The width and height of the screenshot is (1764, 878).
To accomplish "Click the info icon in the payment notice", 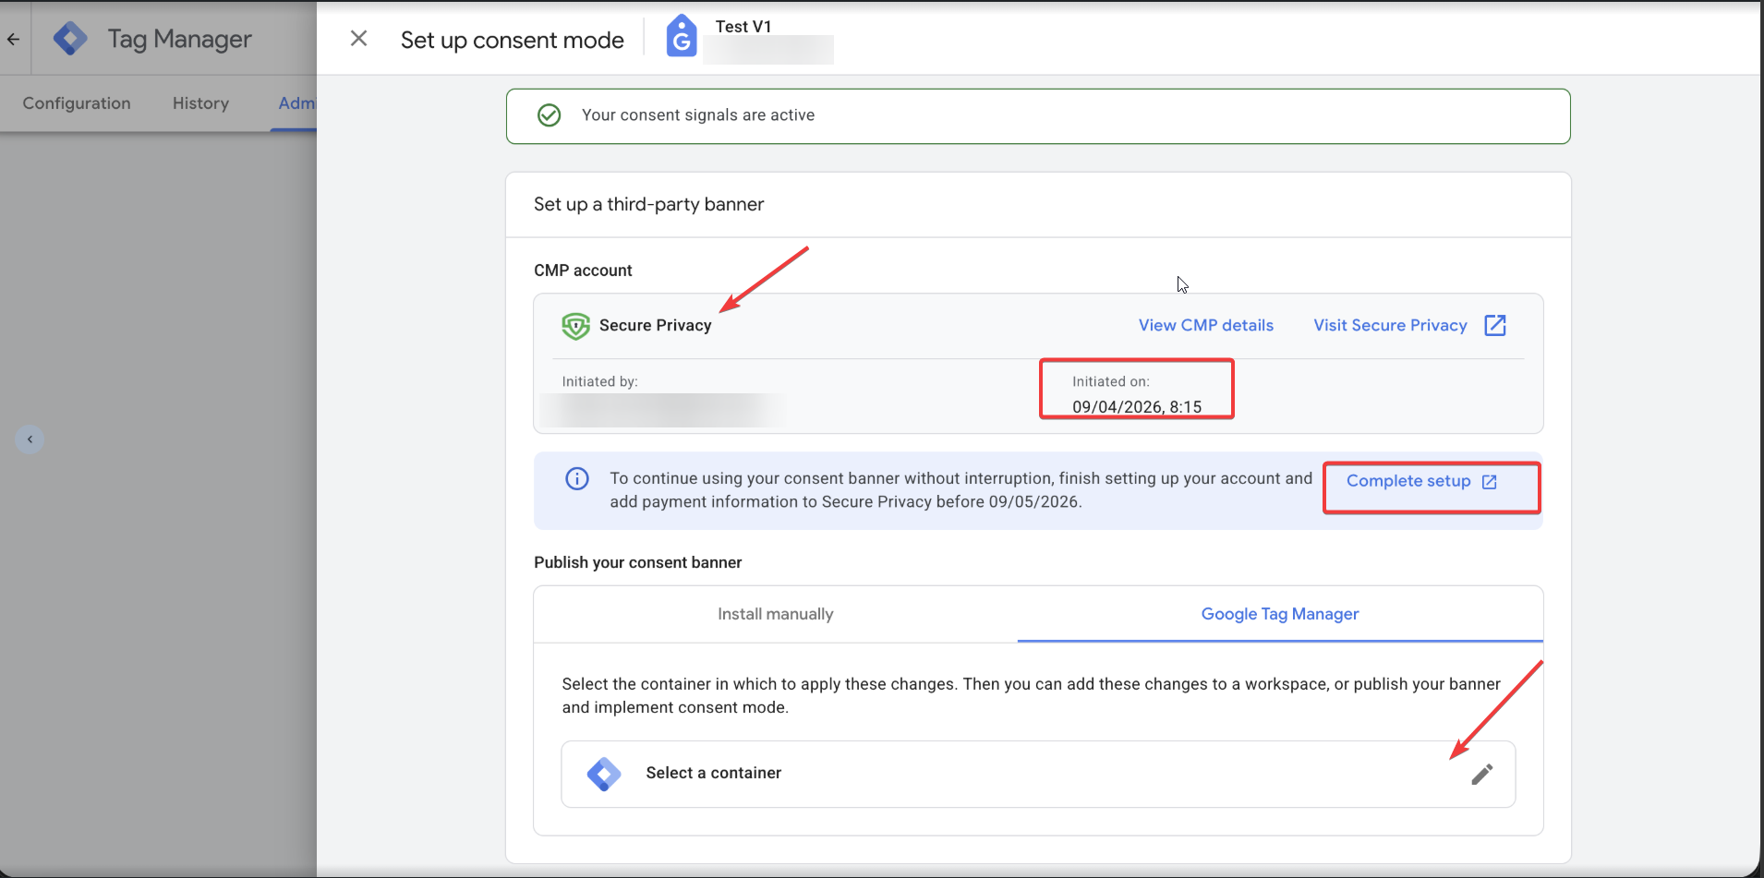I will (575, 478).
